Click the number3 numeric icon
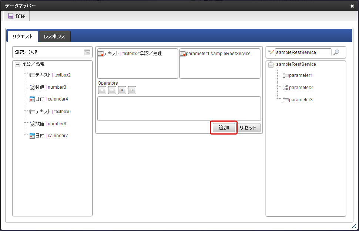Viewport: 359px width, 231px height. [x=32, y=87]
